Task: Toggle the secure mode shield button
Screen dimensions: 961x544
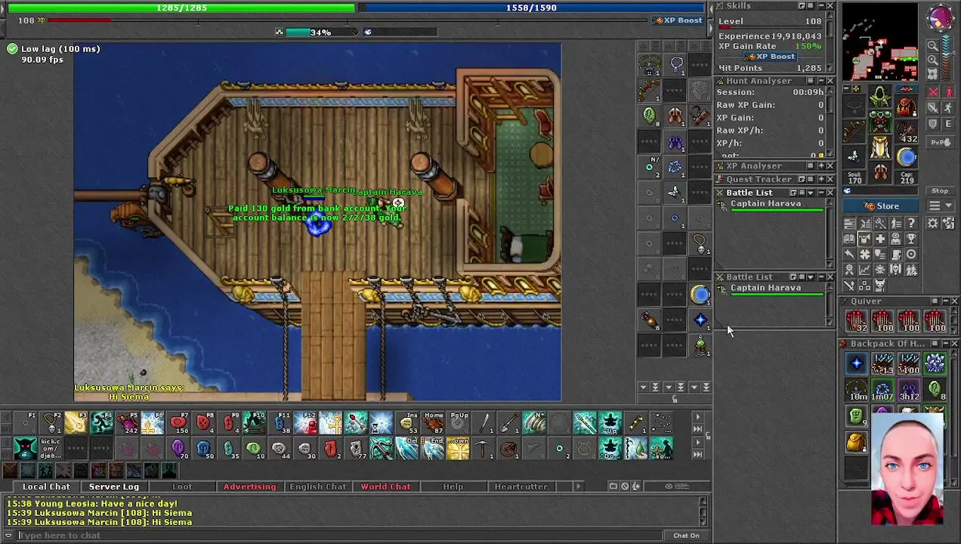Action: pyautogui.click(x=933, y=124)
